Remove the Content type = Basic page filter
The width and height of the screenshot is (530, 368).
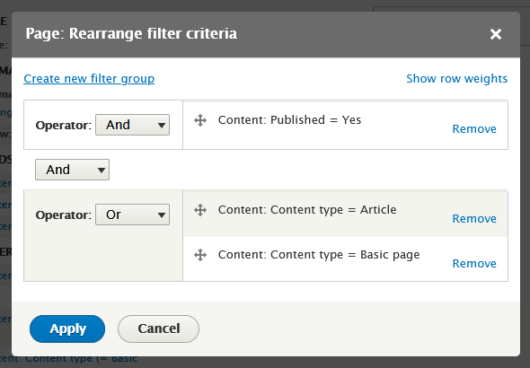pos(474,263)
